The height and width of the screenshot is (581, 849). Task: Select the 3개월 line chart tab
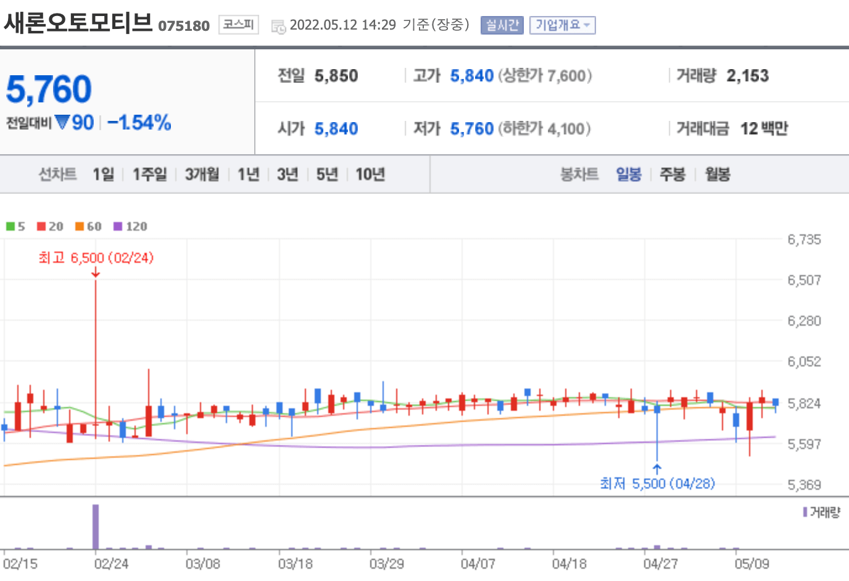(x=202, y=175)
